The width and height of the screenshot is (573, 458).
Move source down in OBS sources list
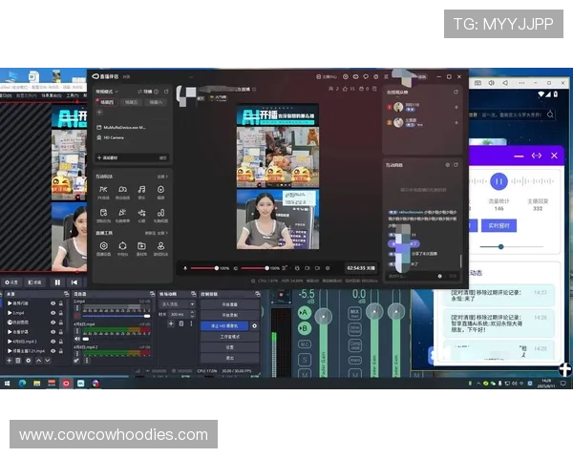click(x=48, y=361)
